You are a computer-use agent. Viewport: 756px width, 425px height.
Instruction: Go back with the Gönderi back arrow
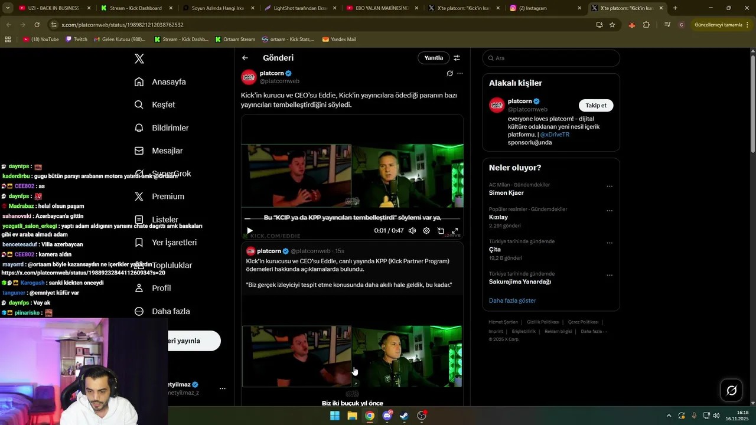coord(245,58)
